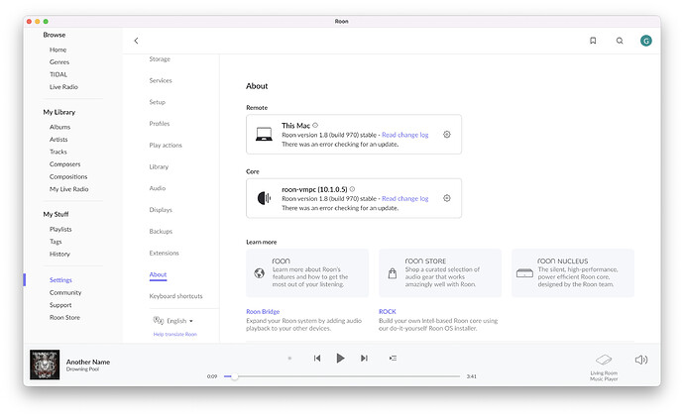This screenshot has height=417, width=684.
Task: Open Setup settings tab
Action: click(x=157, y=102)
